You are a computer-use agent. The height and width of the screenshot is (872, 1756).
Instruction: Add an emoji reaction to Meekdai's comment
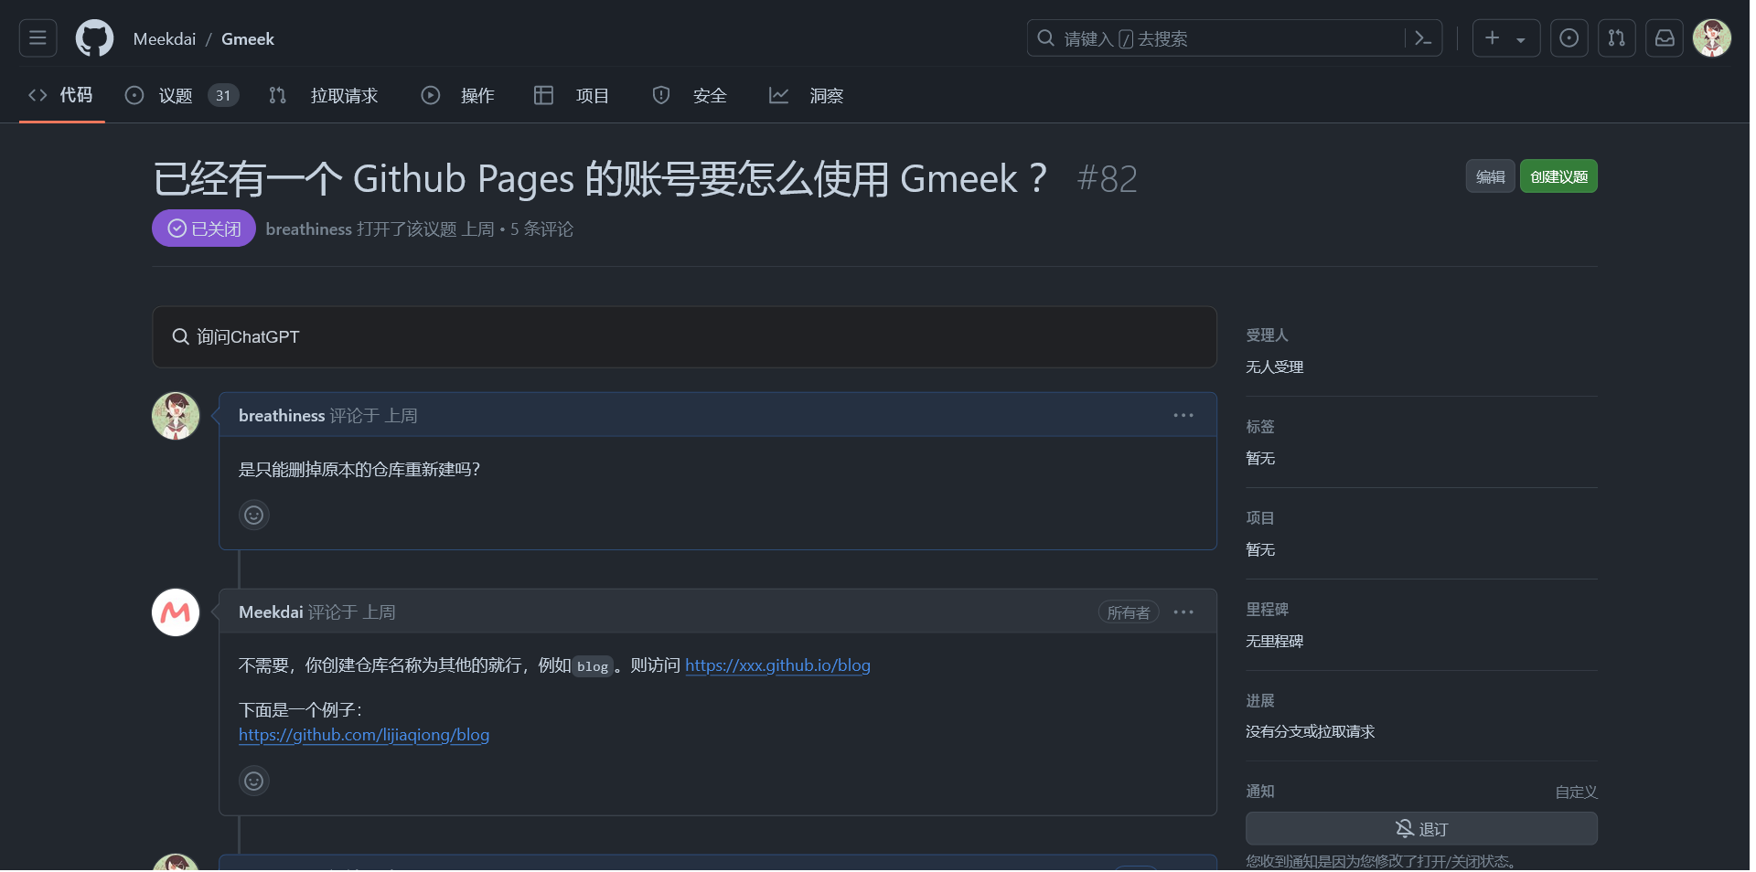click(x=253, y=781)
